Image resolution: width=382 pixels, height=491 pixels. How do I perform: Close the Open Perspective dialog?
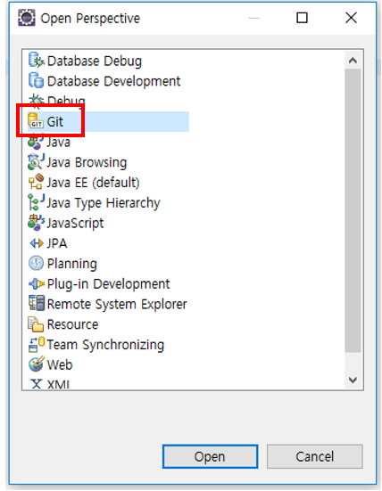pos(351,18)
